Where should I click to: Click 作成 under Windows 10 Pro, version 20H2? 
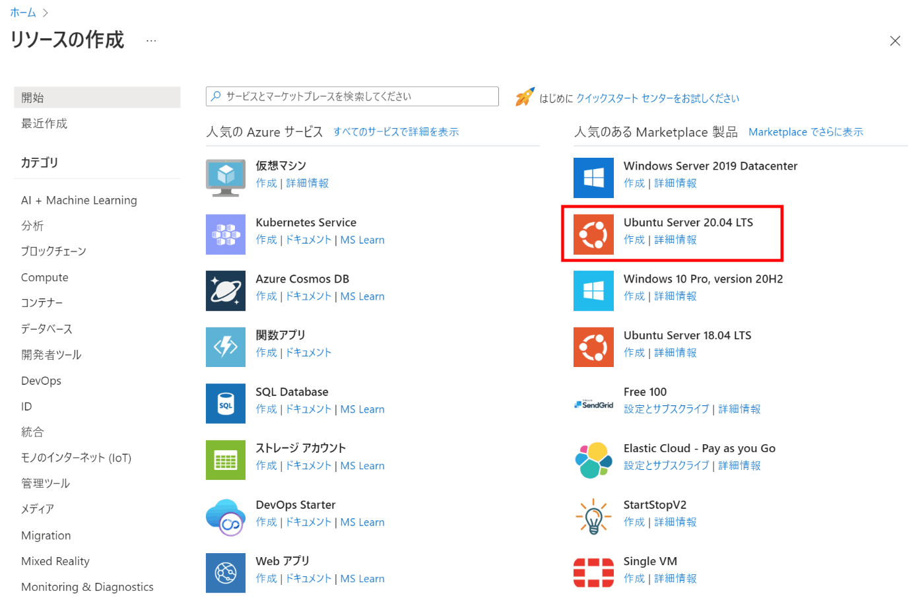(634, 296)
